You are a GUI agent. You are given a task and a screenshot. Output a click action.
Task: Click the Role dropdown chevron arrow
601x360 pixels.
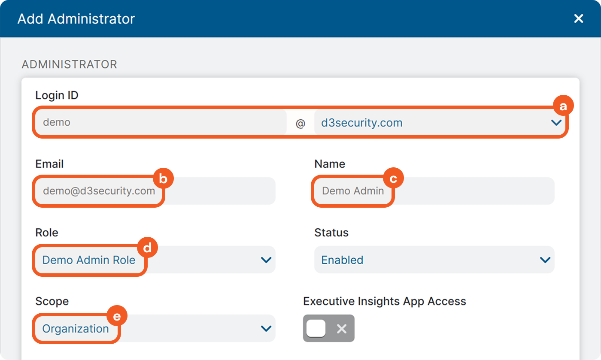266,260
